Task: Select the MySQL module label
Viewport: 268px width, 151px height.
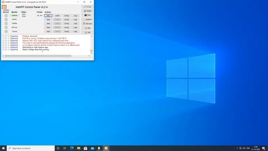Action: [15, 19]
